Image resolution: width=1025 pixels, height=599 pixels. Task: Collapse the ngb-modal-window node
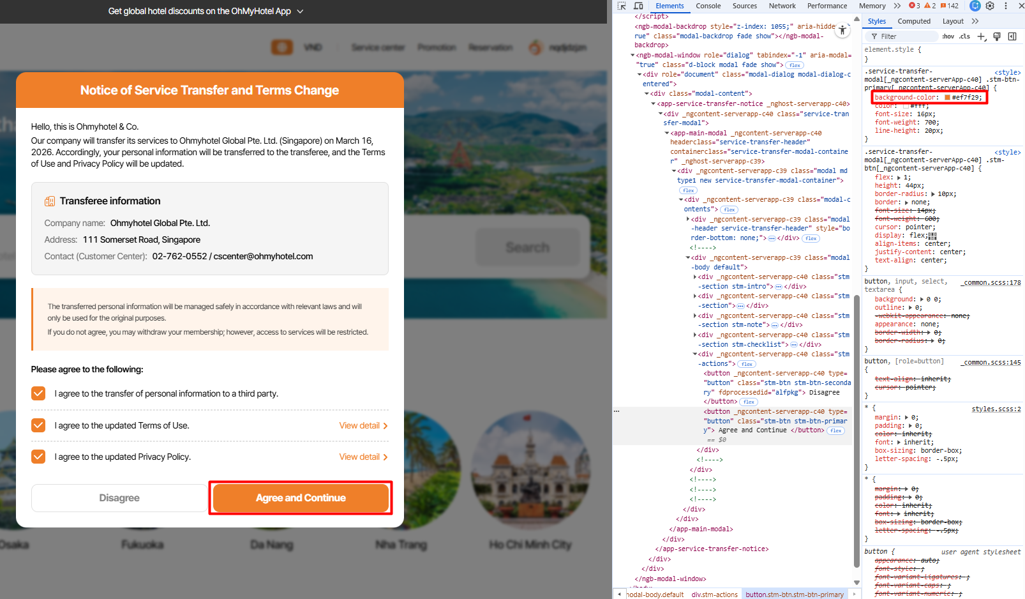coord(632,56)
